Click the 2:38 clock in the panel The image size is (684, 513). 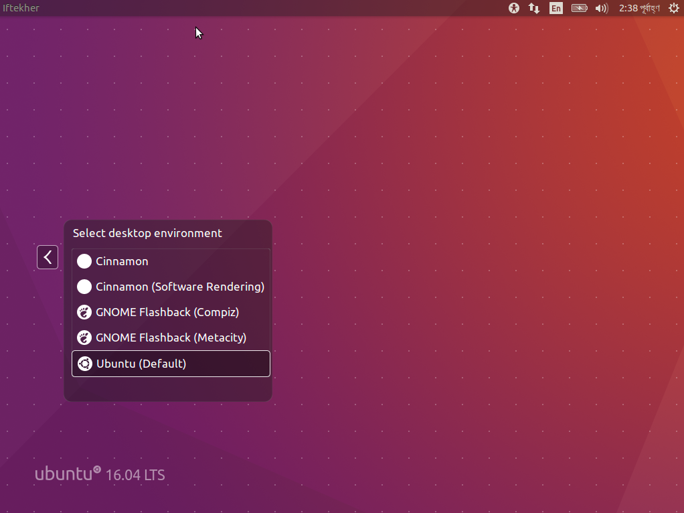639,8
